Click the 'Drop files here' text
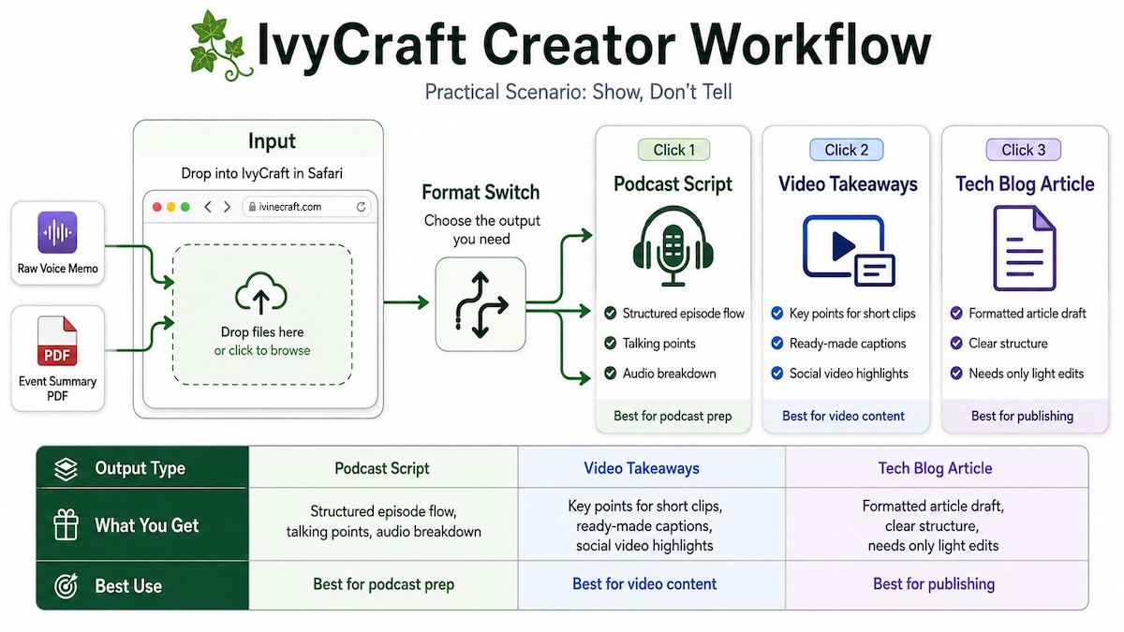This screenshot has height=632, width=1124. point(262,331)
